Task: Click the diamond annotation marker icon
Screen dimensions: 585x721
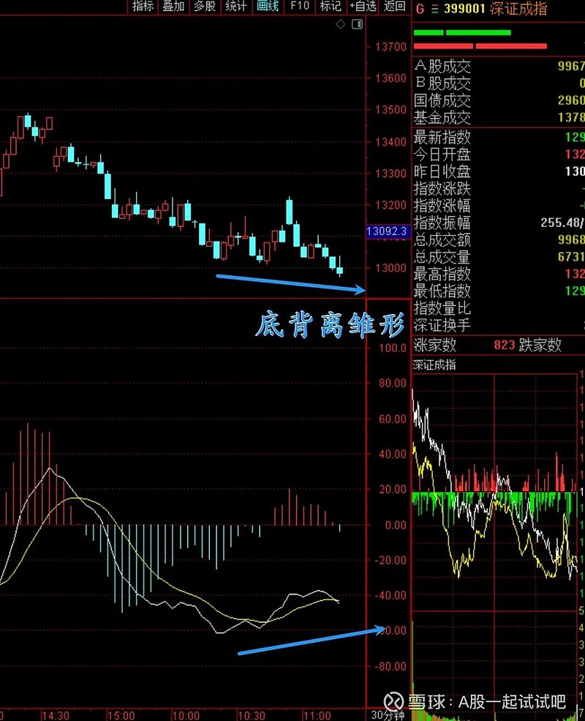Action: point(339,24)
